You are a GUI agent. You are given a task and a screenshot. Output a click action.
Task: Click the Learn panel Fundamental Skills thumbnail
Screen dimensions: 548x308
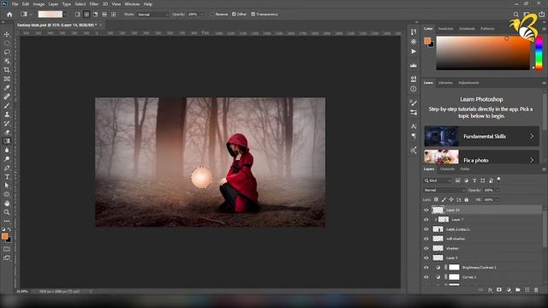point(442,136)
